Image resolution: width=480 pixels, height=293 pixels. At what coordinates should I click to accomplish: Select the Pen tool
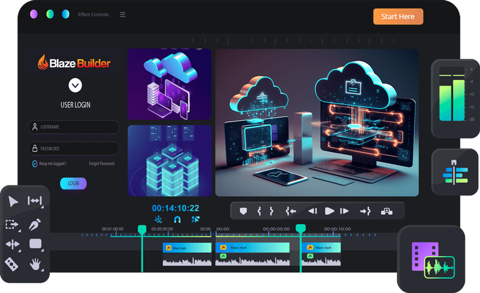pos(35,224)
